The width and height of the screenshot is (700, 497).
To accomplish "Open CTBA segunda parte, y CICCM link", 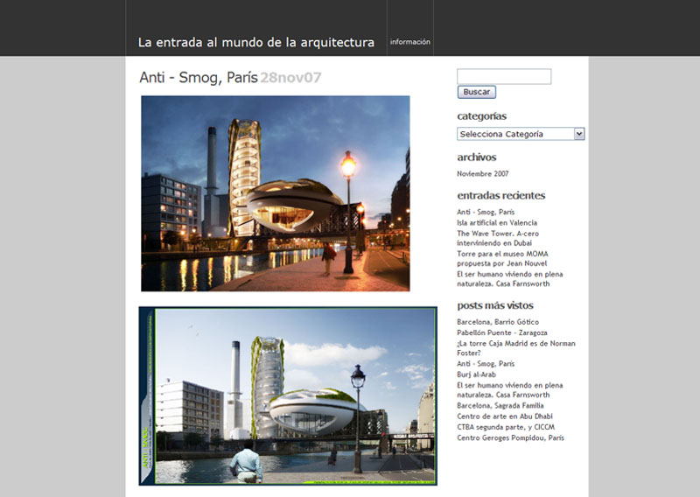I will pos(506,427).
